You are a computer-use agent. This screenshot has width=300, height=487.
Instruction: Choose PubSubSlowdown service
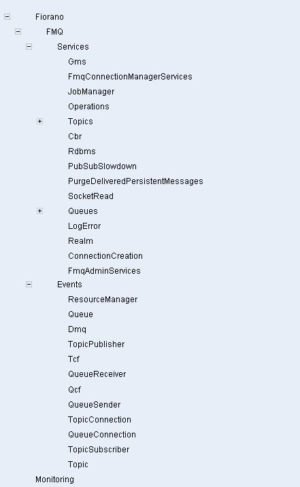103,166
